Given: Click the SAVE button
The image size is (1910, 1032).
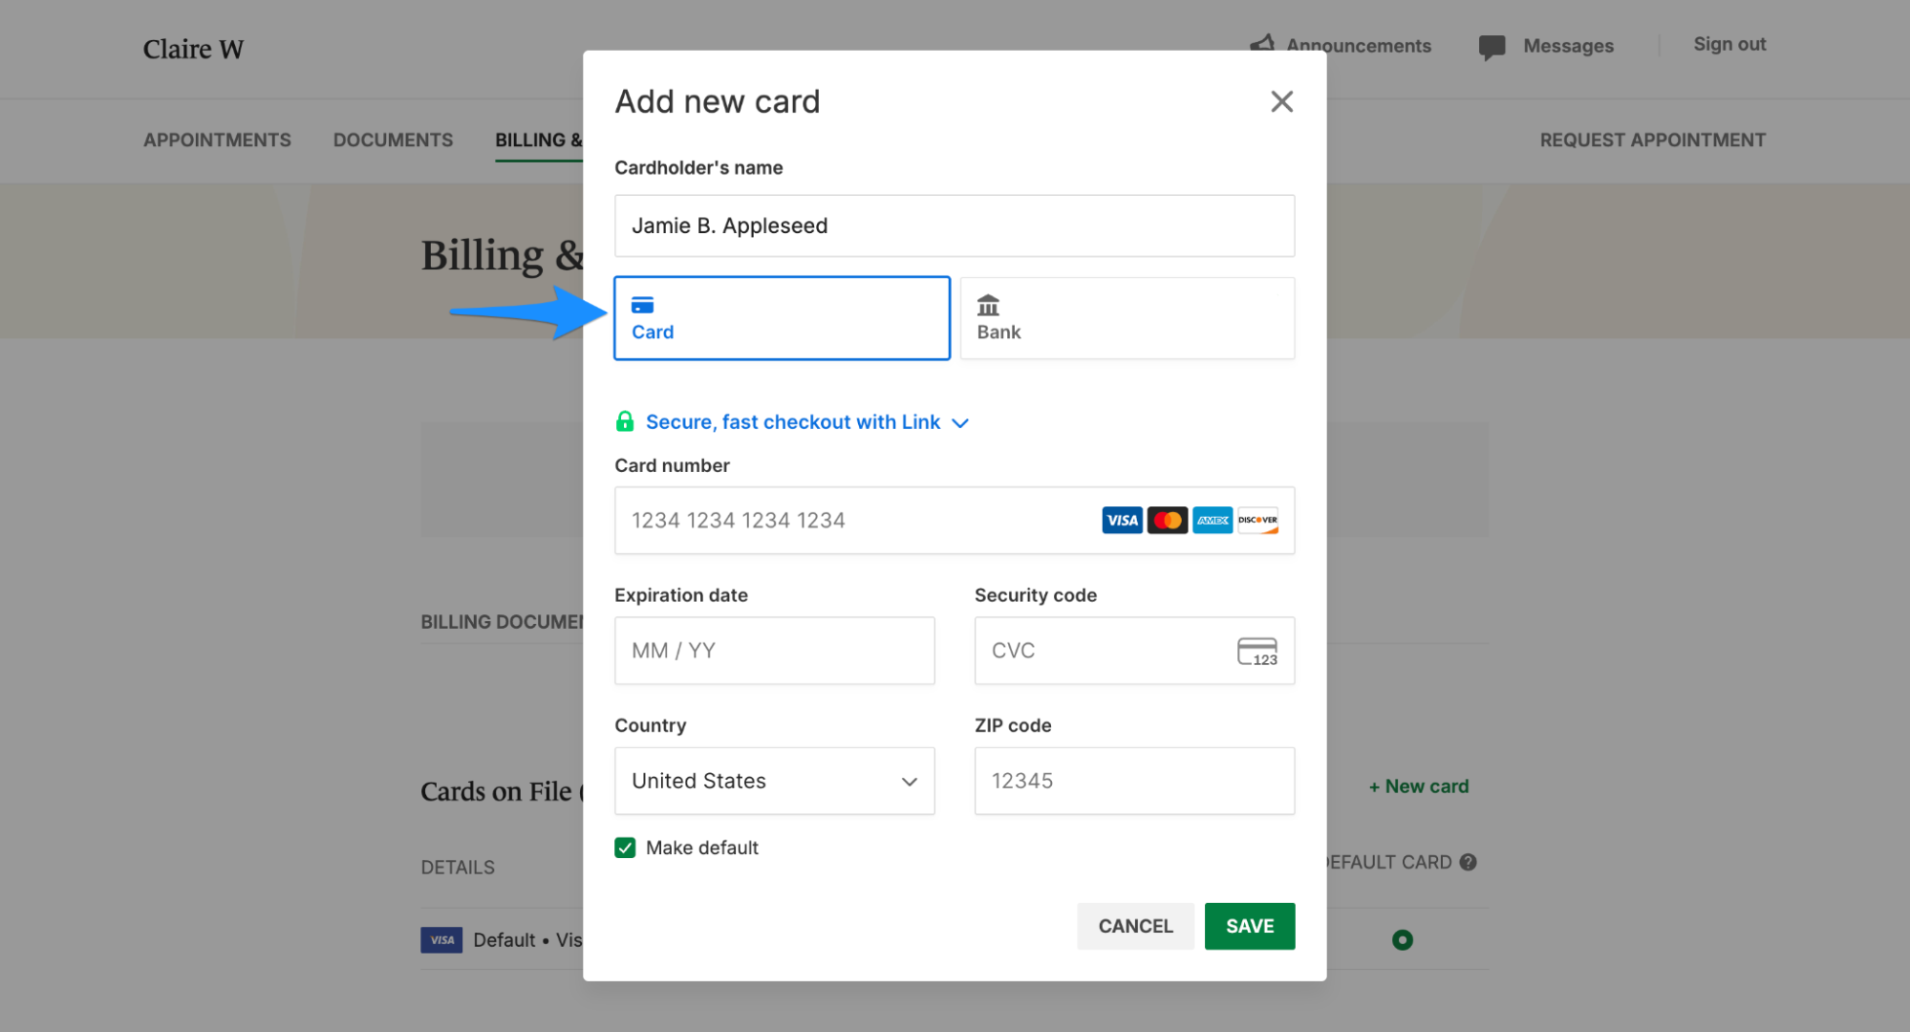Looking at the screenshot, I should click(x=1250, y=926).
